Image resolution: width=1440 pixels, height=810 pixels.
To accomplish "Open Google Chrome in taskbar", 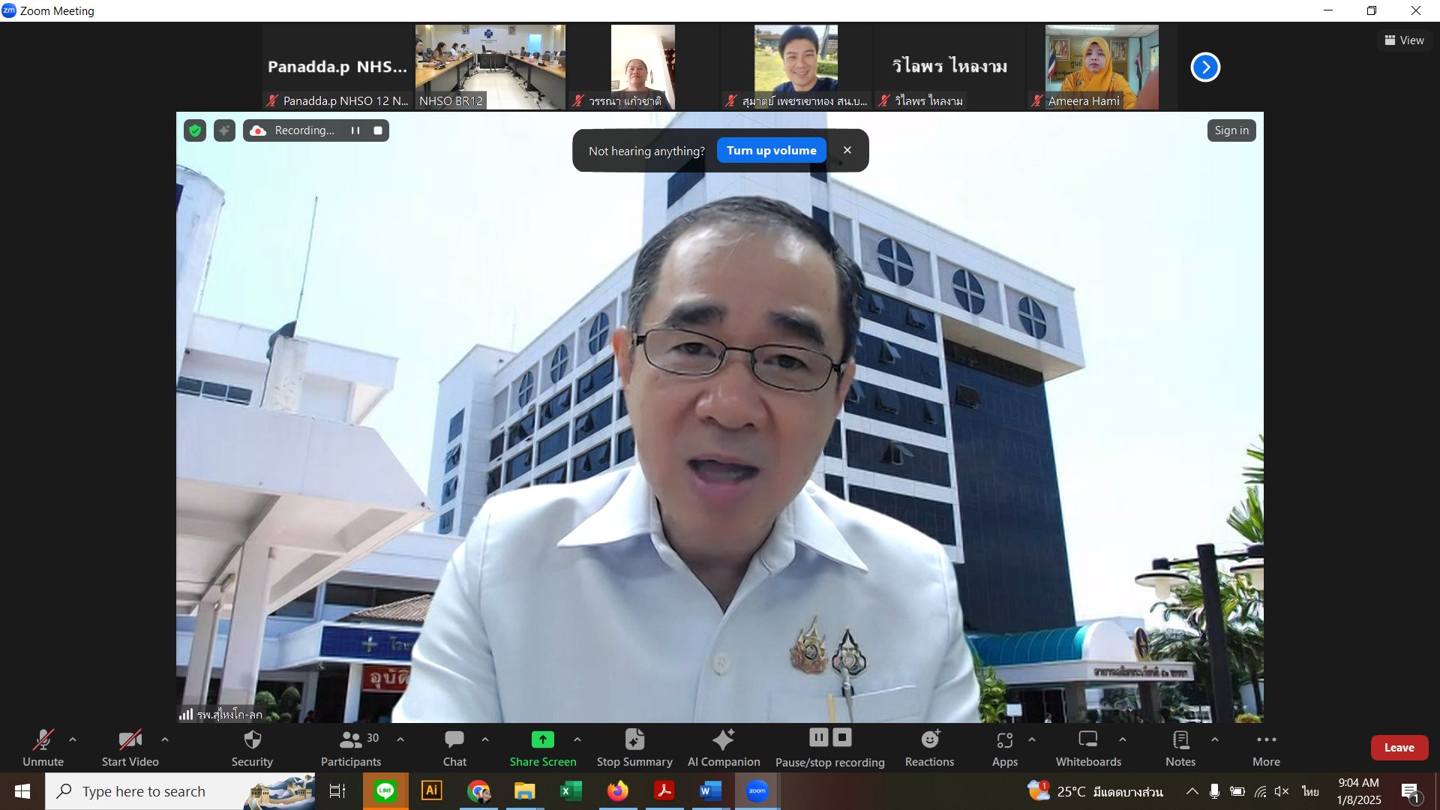I will pos(478,791).
